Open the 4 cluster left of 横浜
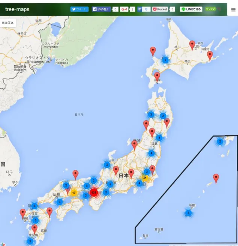 click(139, 183)
